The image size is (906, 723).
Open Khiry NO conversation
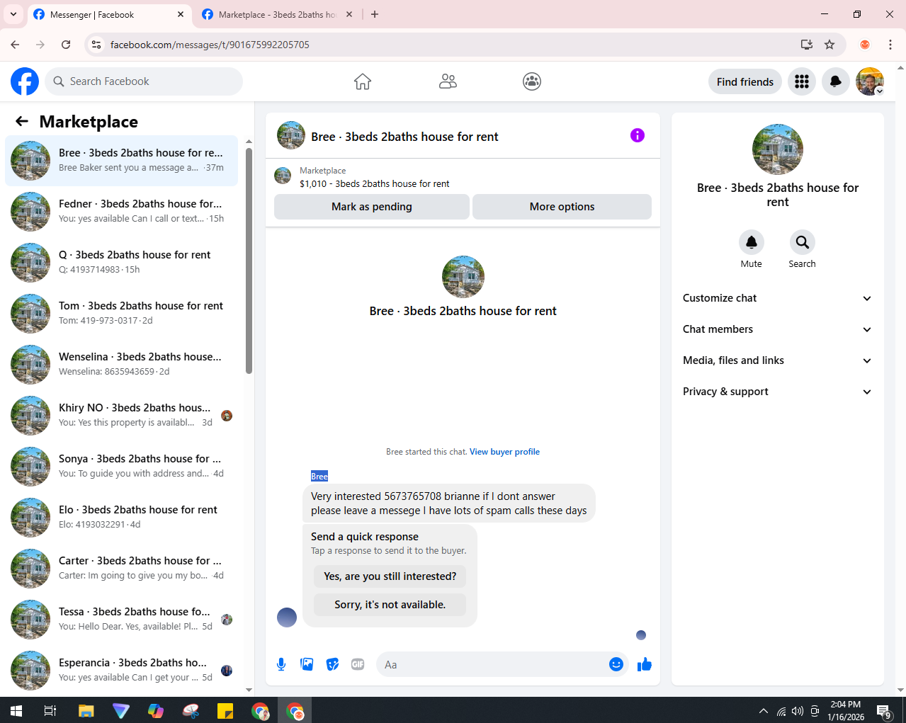[x=122, y=416]
